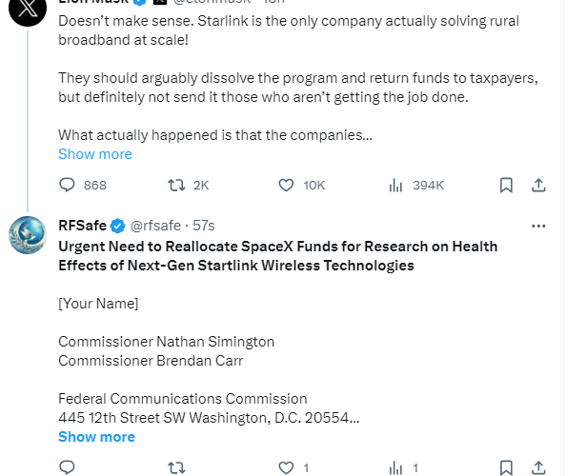The height and width of the screenshot is (476, 586).
Task: View analytics showing 394K views
Action: (x=396, y=185)
